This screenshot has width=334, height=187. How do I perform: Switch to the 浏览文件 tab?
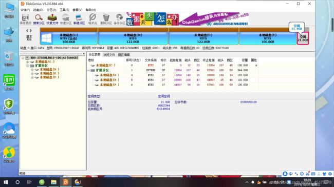click(x=109, y=55)
